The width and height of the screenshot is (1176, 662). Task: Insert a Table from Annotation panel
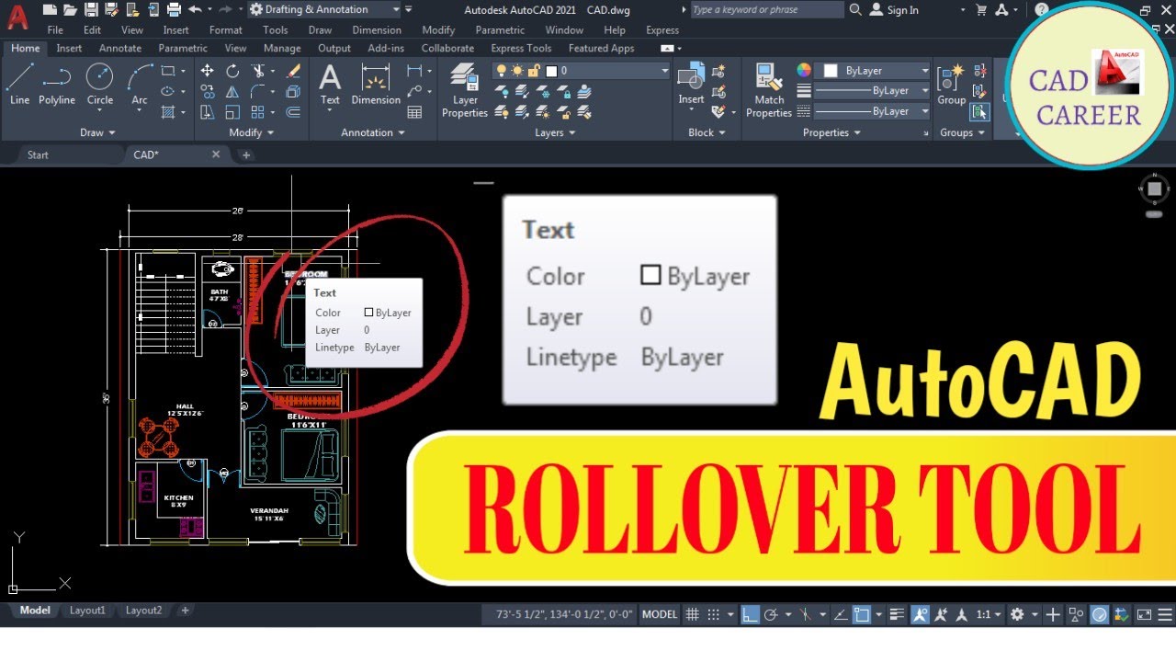414,112
